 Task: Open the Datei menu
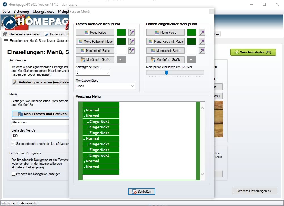[6, 12]
